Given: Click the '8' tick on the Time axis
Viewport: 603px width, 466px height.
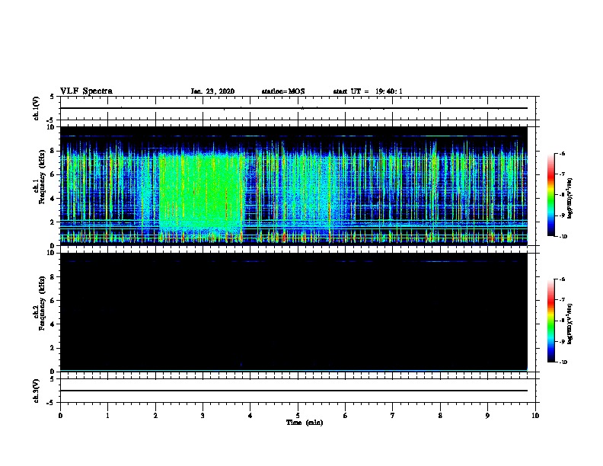Looking at the screenshot, I should (x=440, y=416).
